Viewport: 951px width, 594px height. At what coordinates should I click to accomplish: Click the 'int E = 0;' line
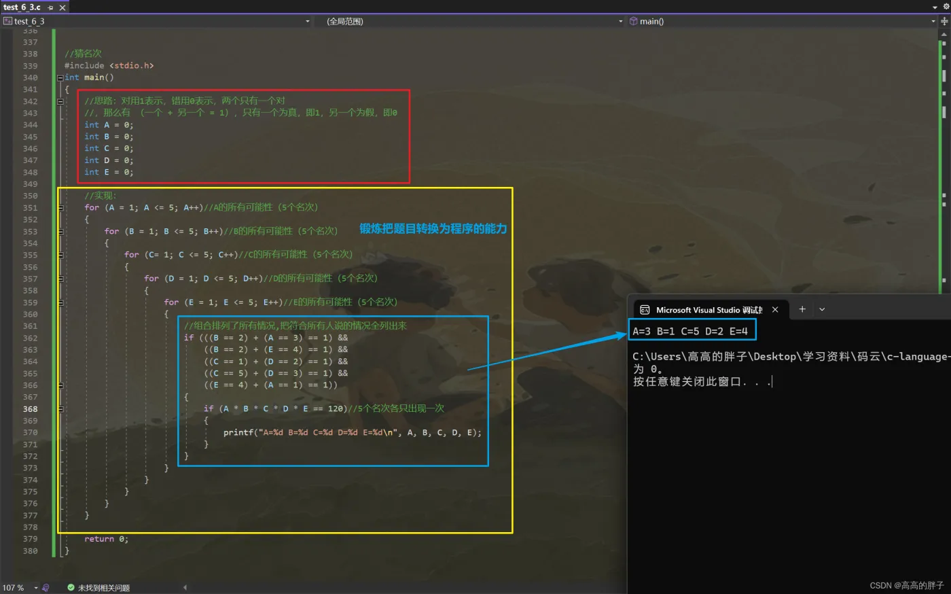(109, 173)
